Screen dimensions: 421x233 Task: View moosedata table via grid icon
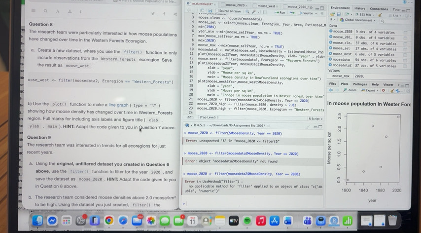pyautogui.click(x=405, y=59)
